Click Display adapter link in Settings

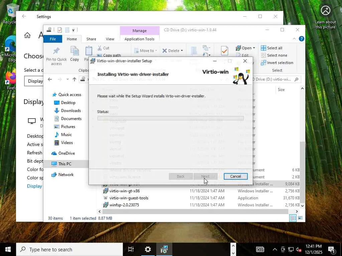(x=35, y=186)
